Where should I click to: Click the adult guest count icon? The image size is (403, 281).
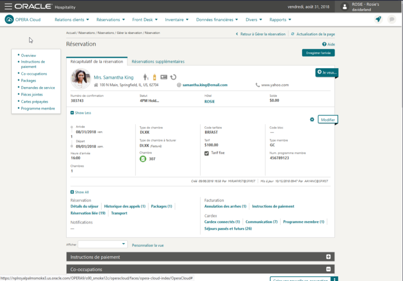pos(145,77)
